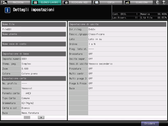Select the 'Comune' paper type value
The width and height of the screenshot is (168, 126).
coord(26,98)
